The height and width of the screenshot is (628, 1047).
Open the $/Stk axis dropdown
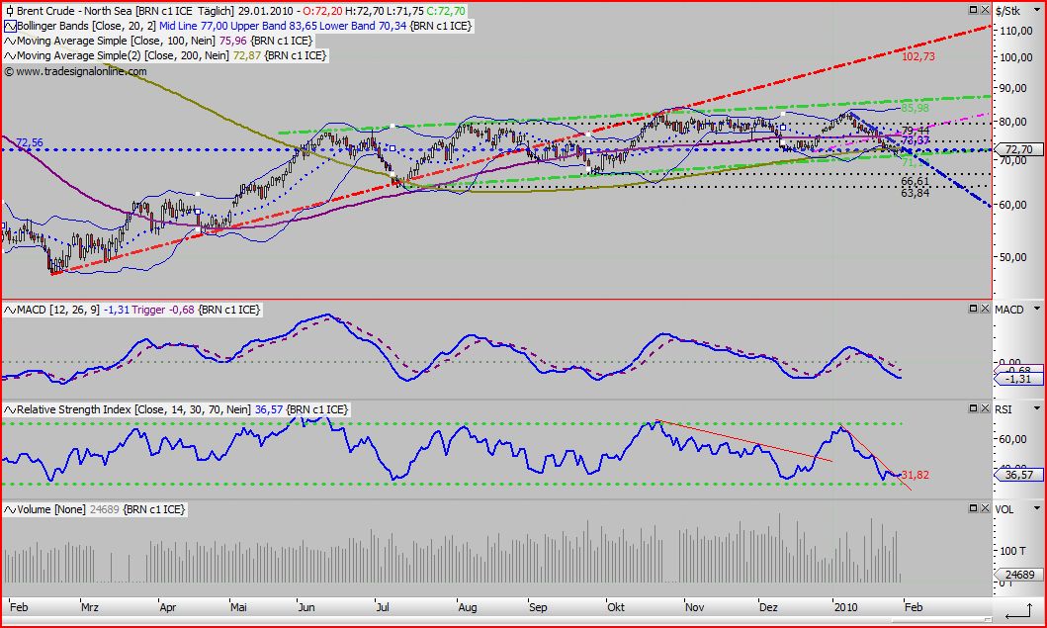pyautogui.click(x=1036, y=9)
